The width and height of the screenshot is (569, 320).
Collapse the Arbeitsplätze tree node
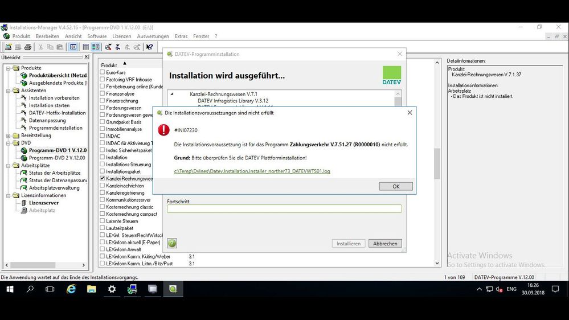[x=9, y=166]
